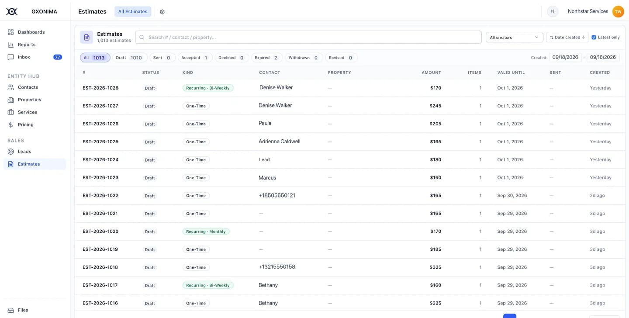629x318 pixels.
Task: Filter by Draft status tab
Action: pyautogui.click(x=130, y=58)
